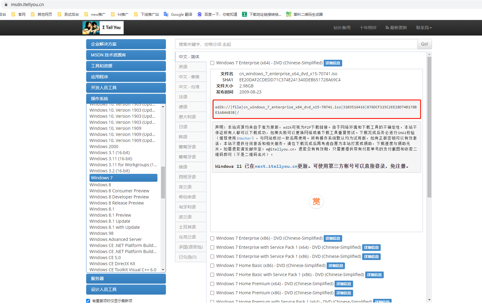Select the 韩语 language tab

point(190,137)
